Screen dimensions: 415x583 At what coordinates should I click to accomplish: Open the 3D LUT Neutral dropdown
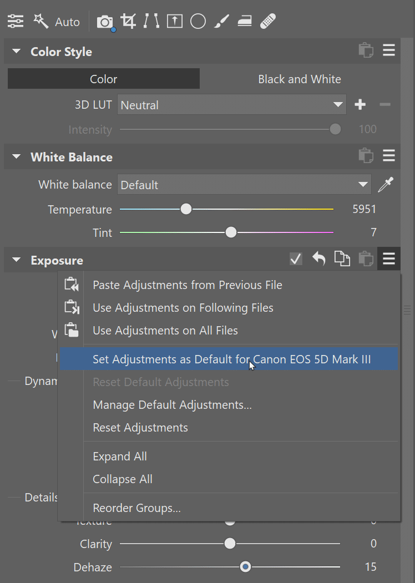click(x=231, y=104)
